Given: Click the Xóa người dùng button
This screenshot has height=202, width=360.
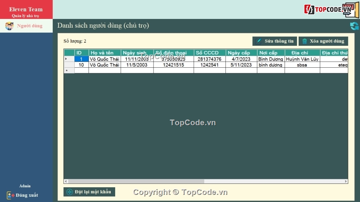Looking at the screenshot, I should pos(323,41).
